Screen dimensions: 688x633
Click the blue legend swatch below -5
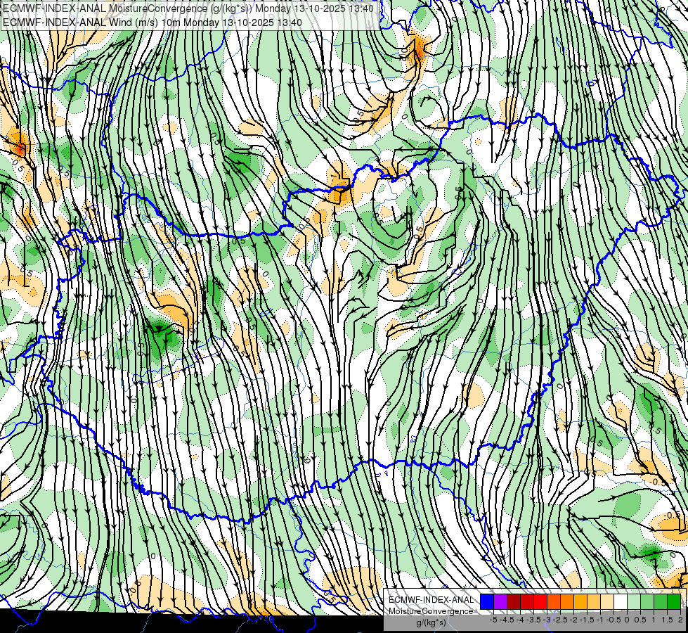[x=487, y=601]
